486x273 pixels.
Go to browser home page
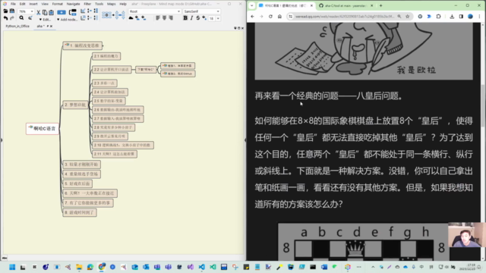279,17
